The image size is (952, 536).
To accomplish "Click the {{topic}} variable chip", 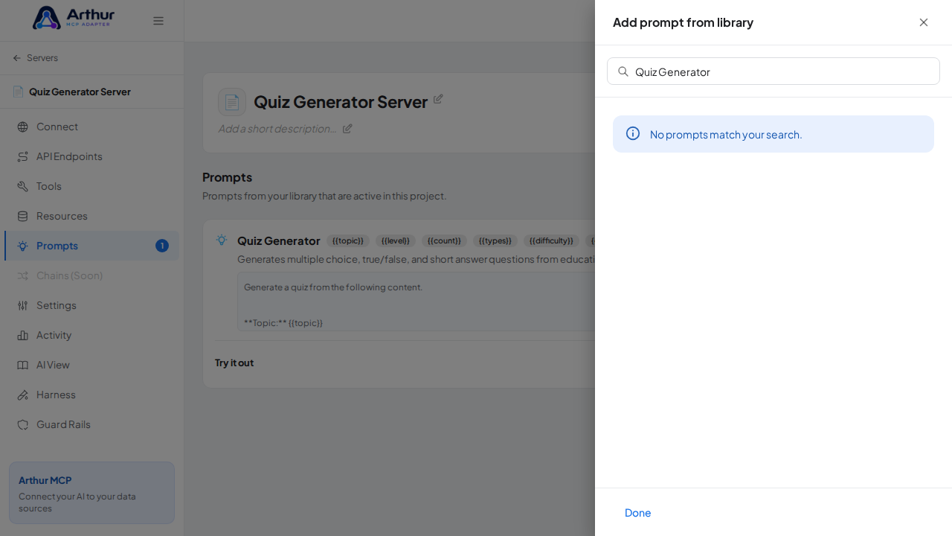I will tap(348, 240).
